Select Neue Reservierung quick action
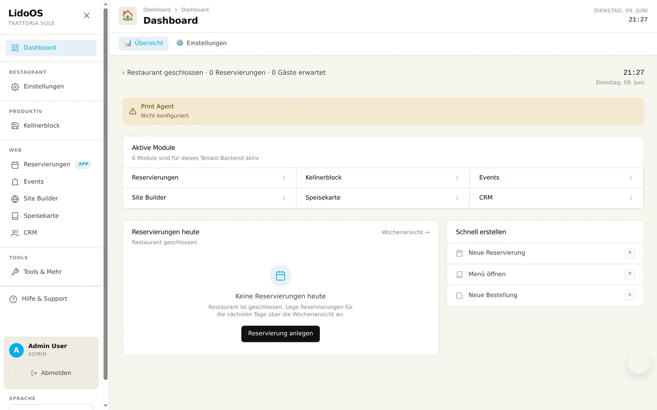Screen dimensions: 657x410 tap(545, 253)
